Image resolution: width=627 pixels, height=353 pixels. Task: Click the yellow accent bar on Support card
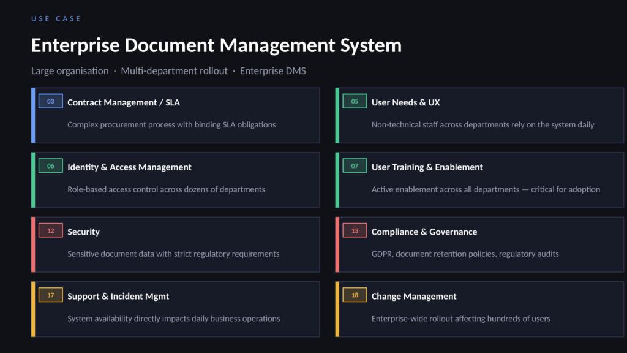(33, 309)
